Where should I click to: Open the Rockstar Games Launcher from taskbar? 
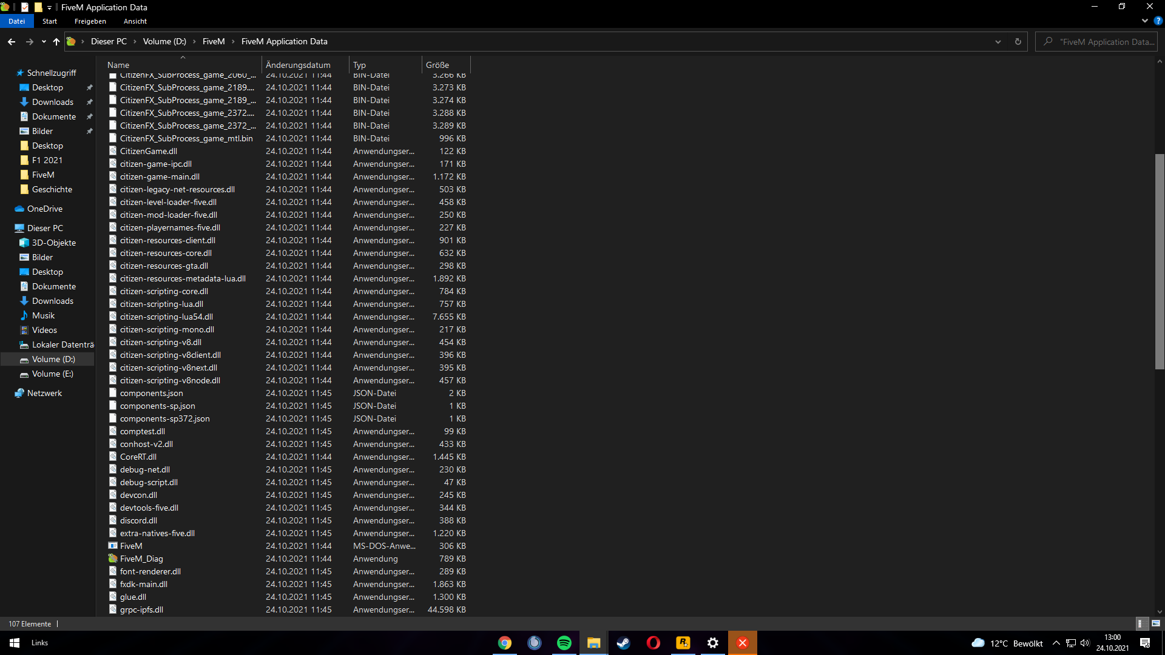(683, 642)
